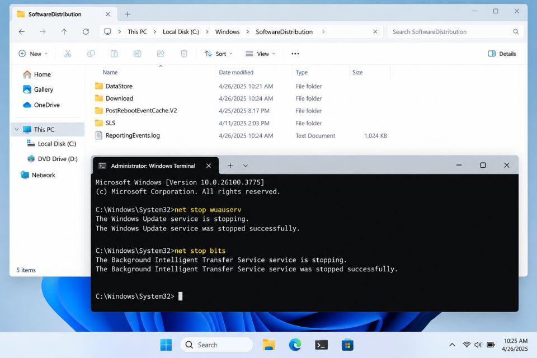
Task: Click This PC in the breadcrumb
Action: pyautogui.click(x=138, y=32)
